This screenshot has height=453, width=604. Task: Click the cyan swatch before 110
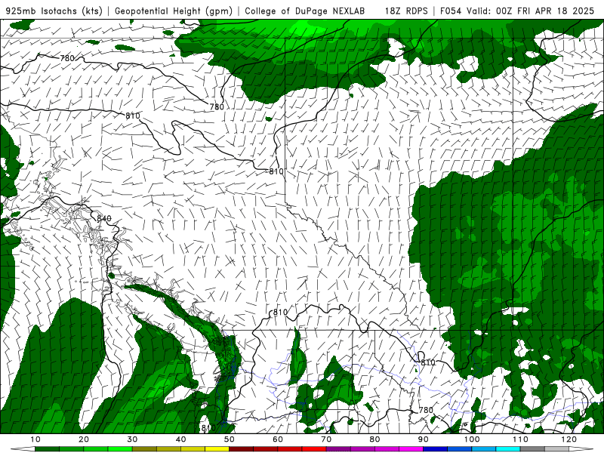coord(508,449)
